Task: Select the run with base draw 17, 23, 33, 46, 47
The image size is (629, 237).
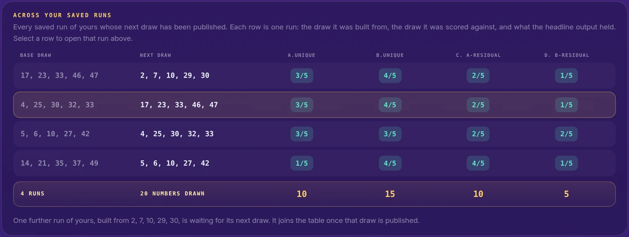Action: tap(314, 76)
